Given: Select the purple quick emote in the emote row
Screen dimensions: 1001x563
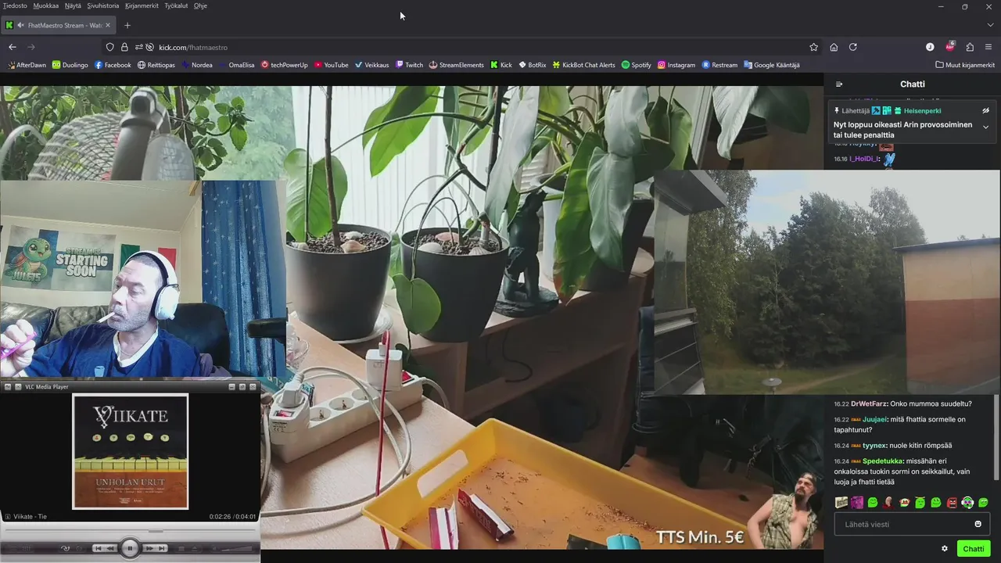Looking at the screenshot, I should 857,503.
